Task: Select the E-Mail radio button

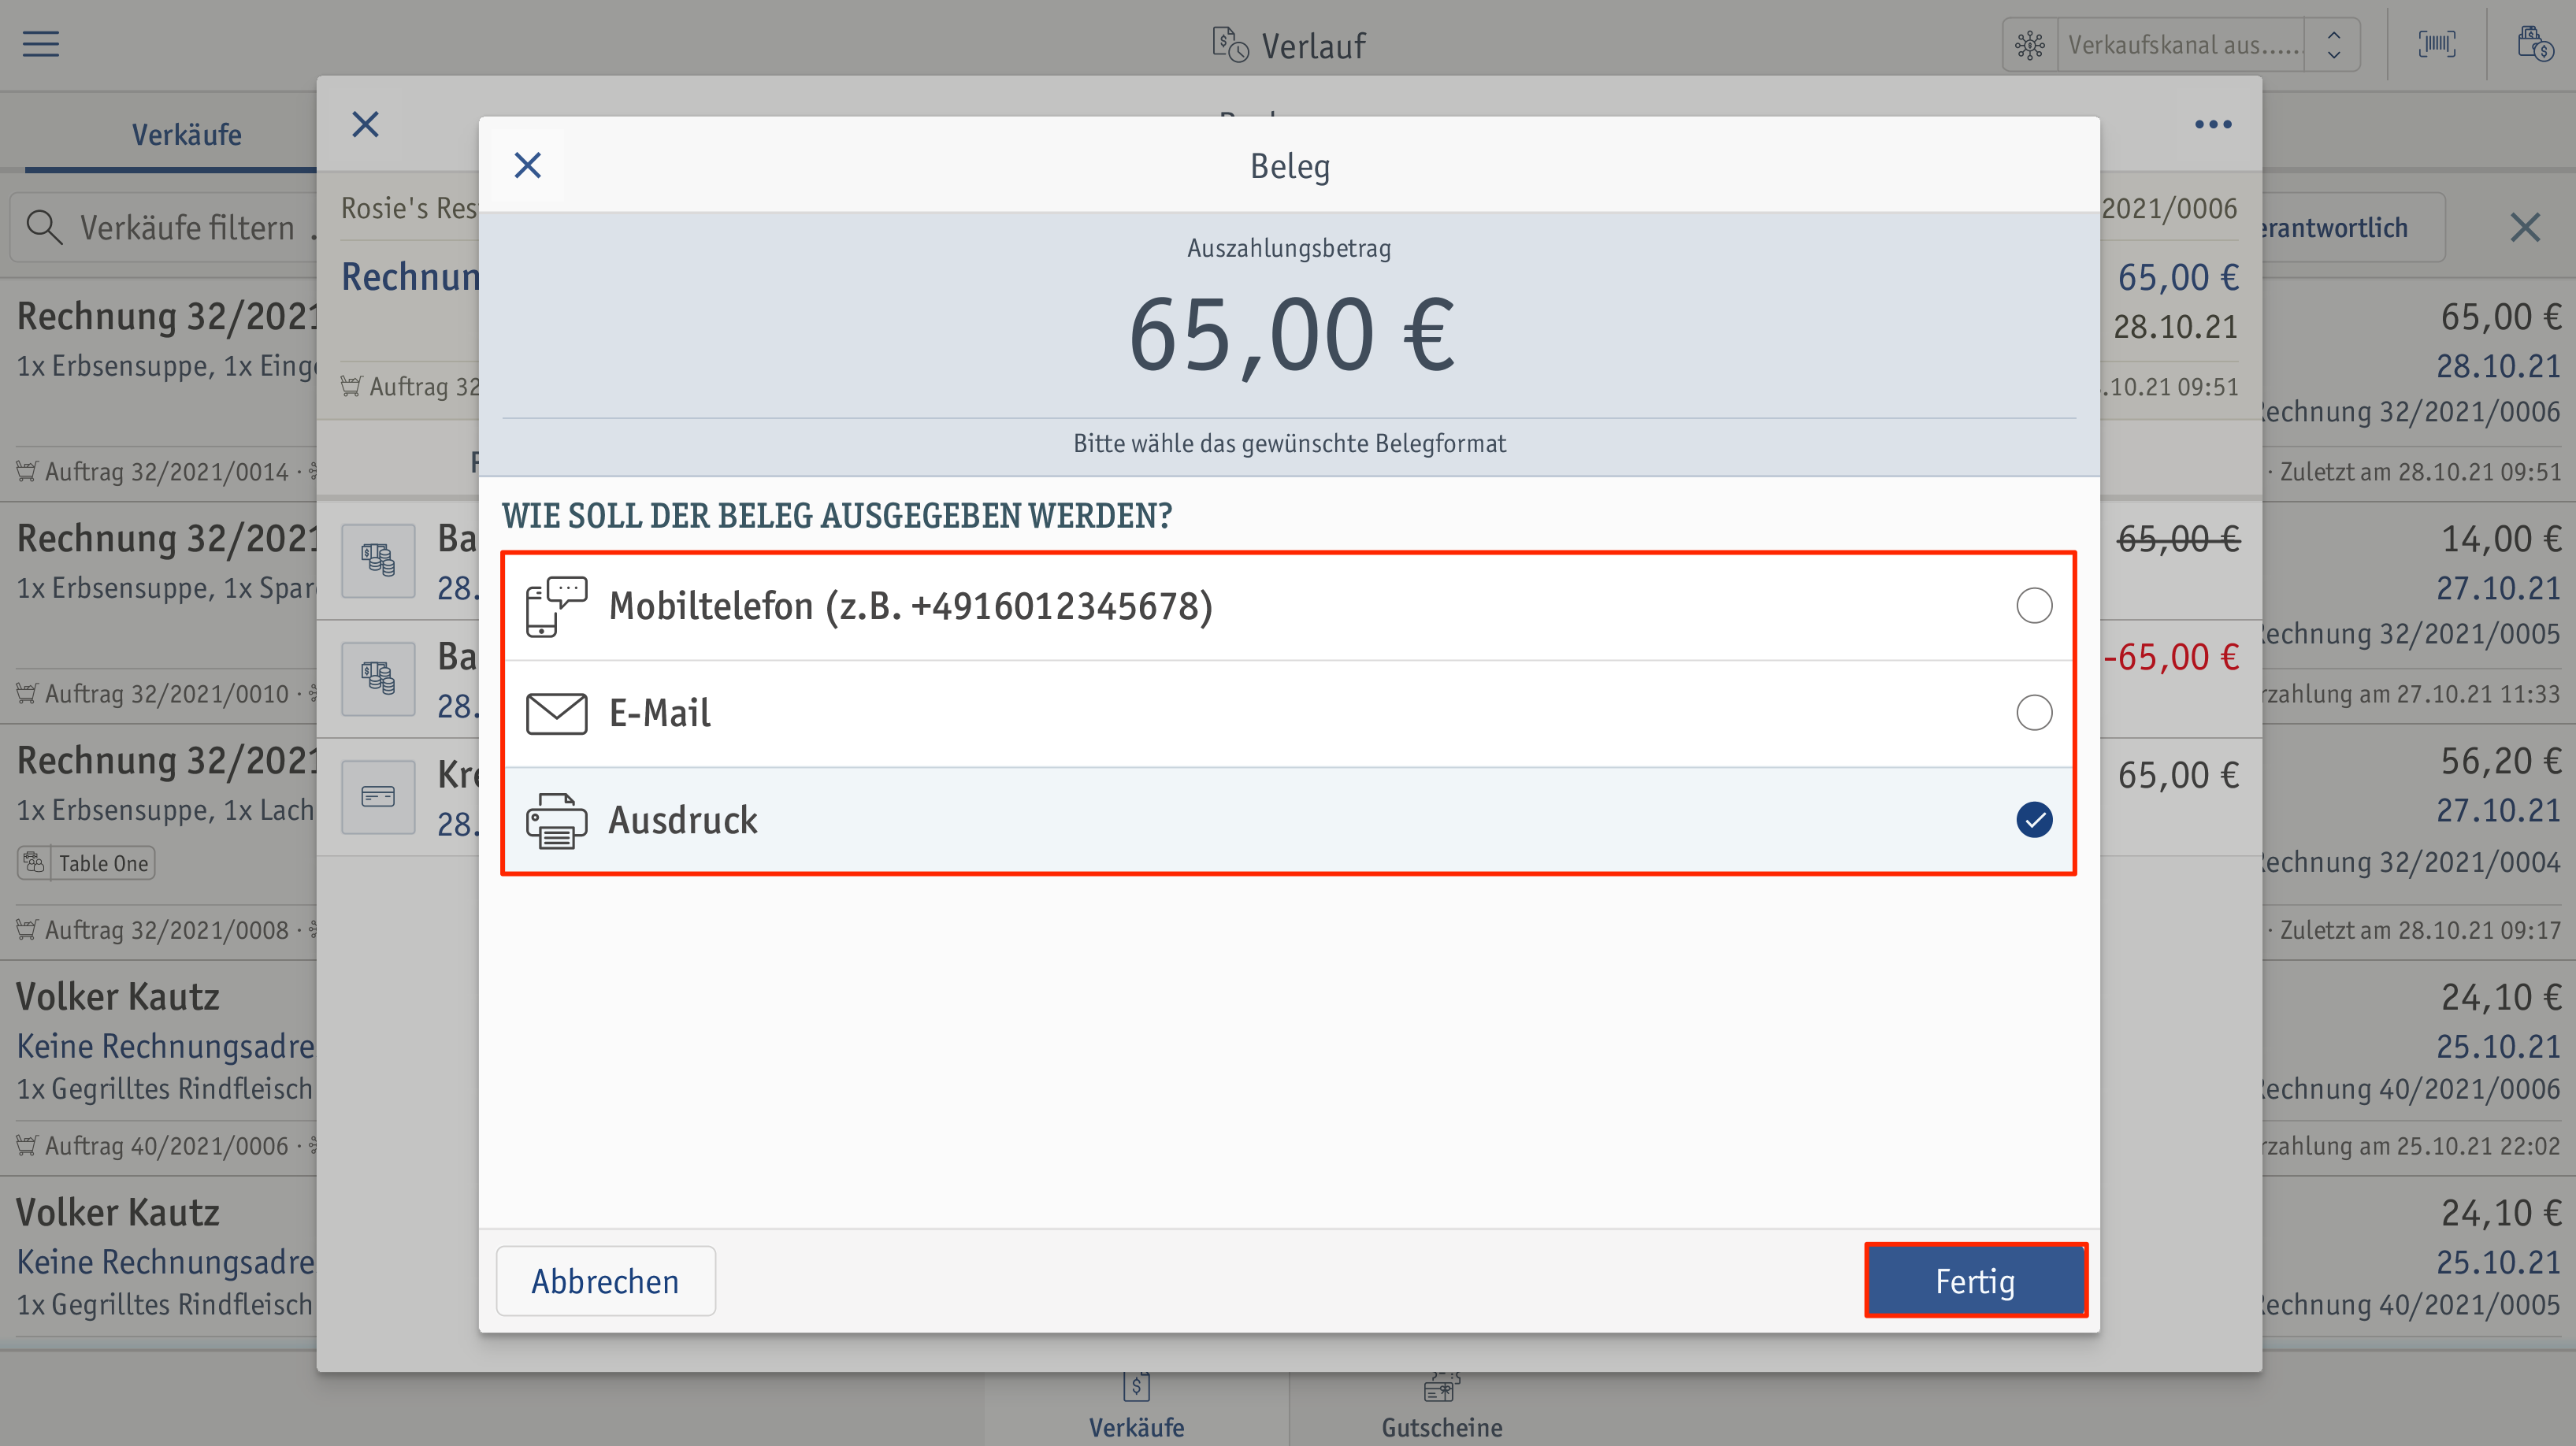Action: coord(2034,713)
